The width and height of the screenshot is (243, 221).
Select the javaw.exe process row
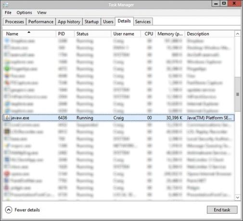(x=118, y=118)
